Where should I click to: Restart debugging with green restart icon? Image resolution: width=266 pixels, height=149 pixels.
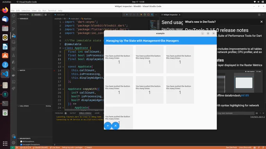(x=145, y=15)
